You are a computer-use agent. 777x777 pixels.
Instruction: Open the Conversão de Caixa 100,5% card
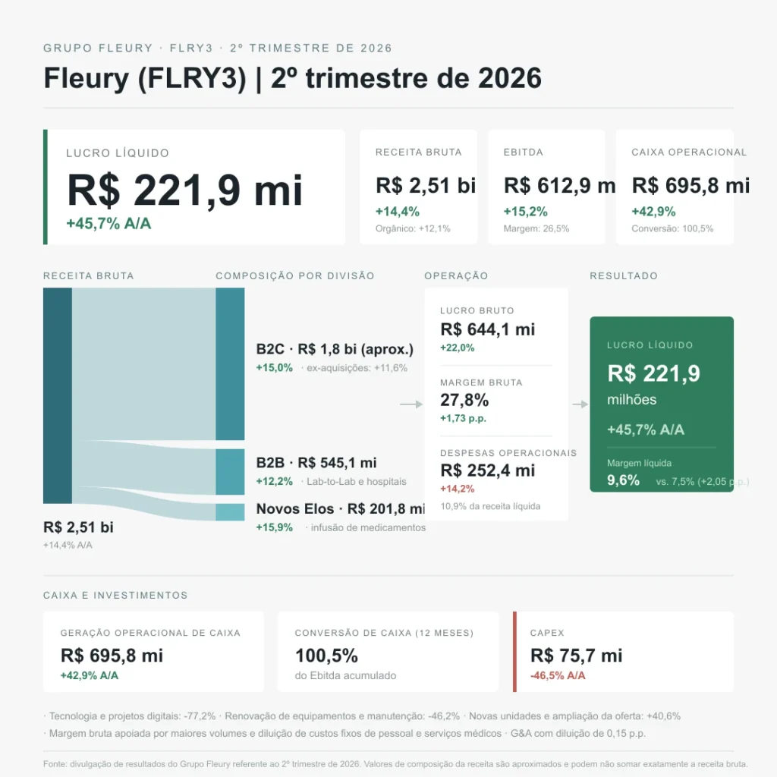pos(388,652)
